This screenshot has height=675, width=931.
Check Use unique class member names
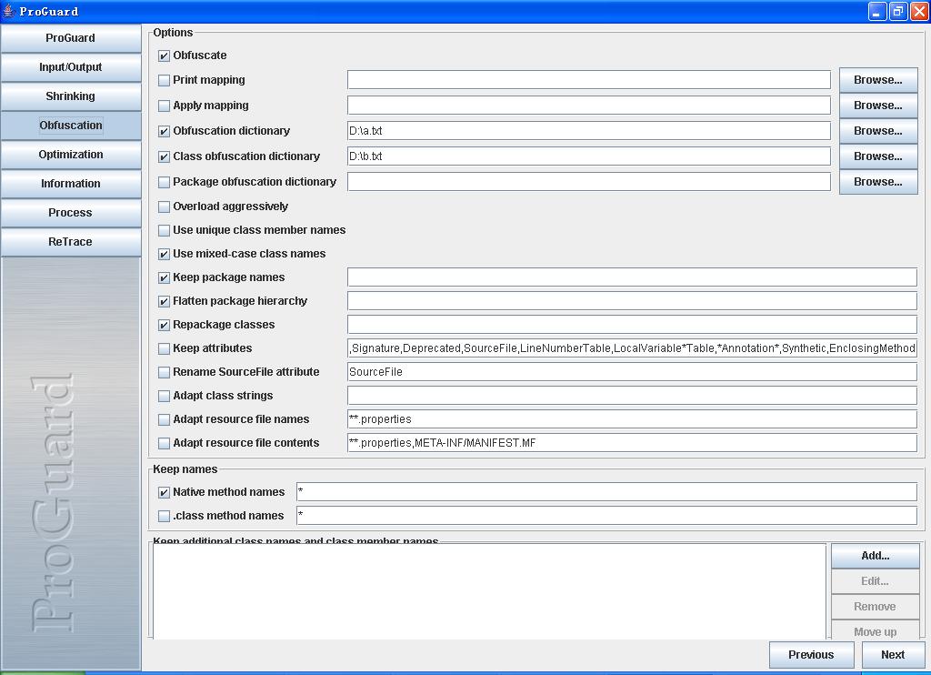coord(164,230)
